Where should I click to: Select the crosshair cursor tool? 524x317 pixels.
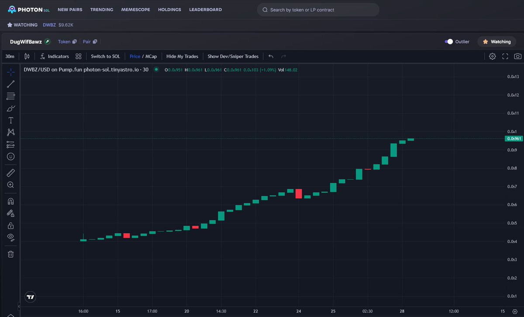(x=11, y=72)
